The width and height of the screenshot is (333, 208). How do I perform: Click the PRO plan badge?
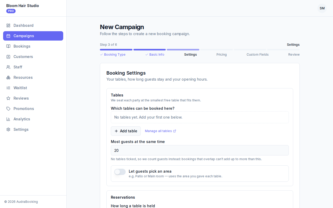click(11, 11)
